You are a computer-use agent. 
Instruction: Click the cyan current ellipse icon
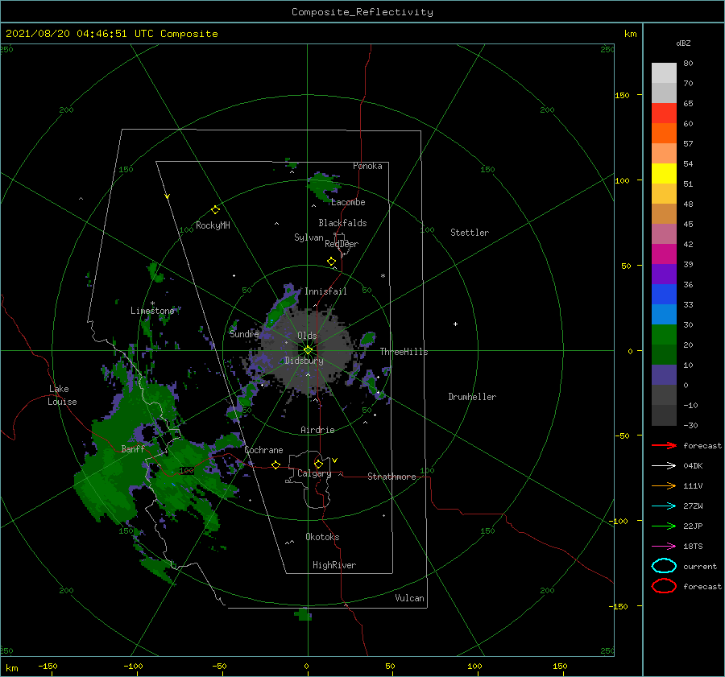pos(664,566)
